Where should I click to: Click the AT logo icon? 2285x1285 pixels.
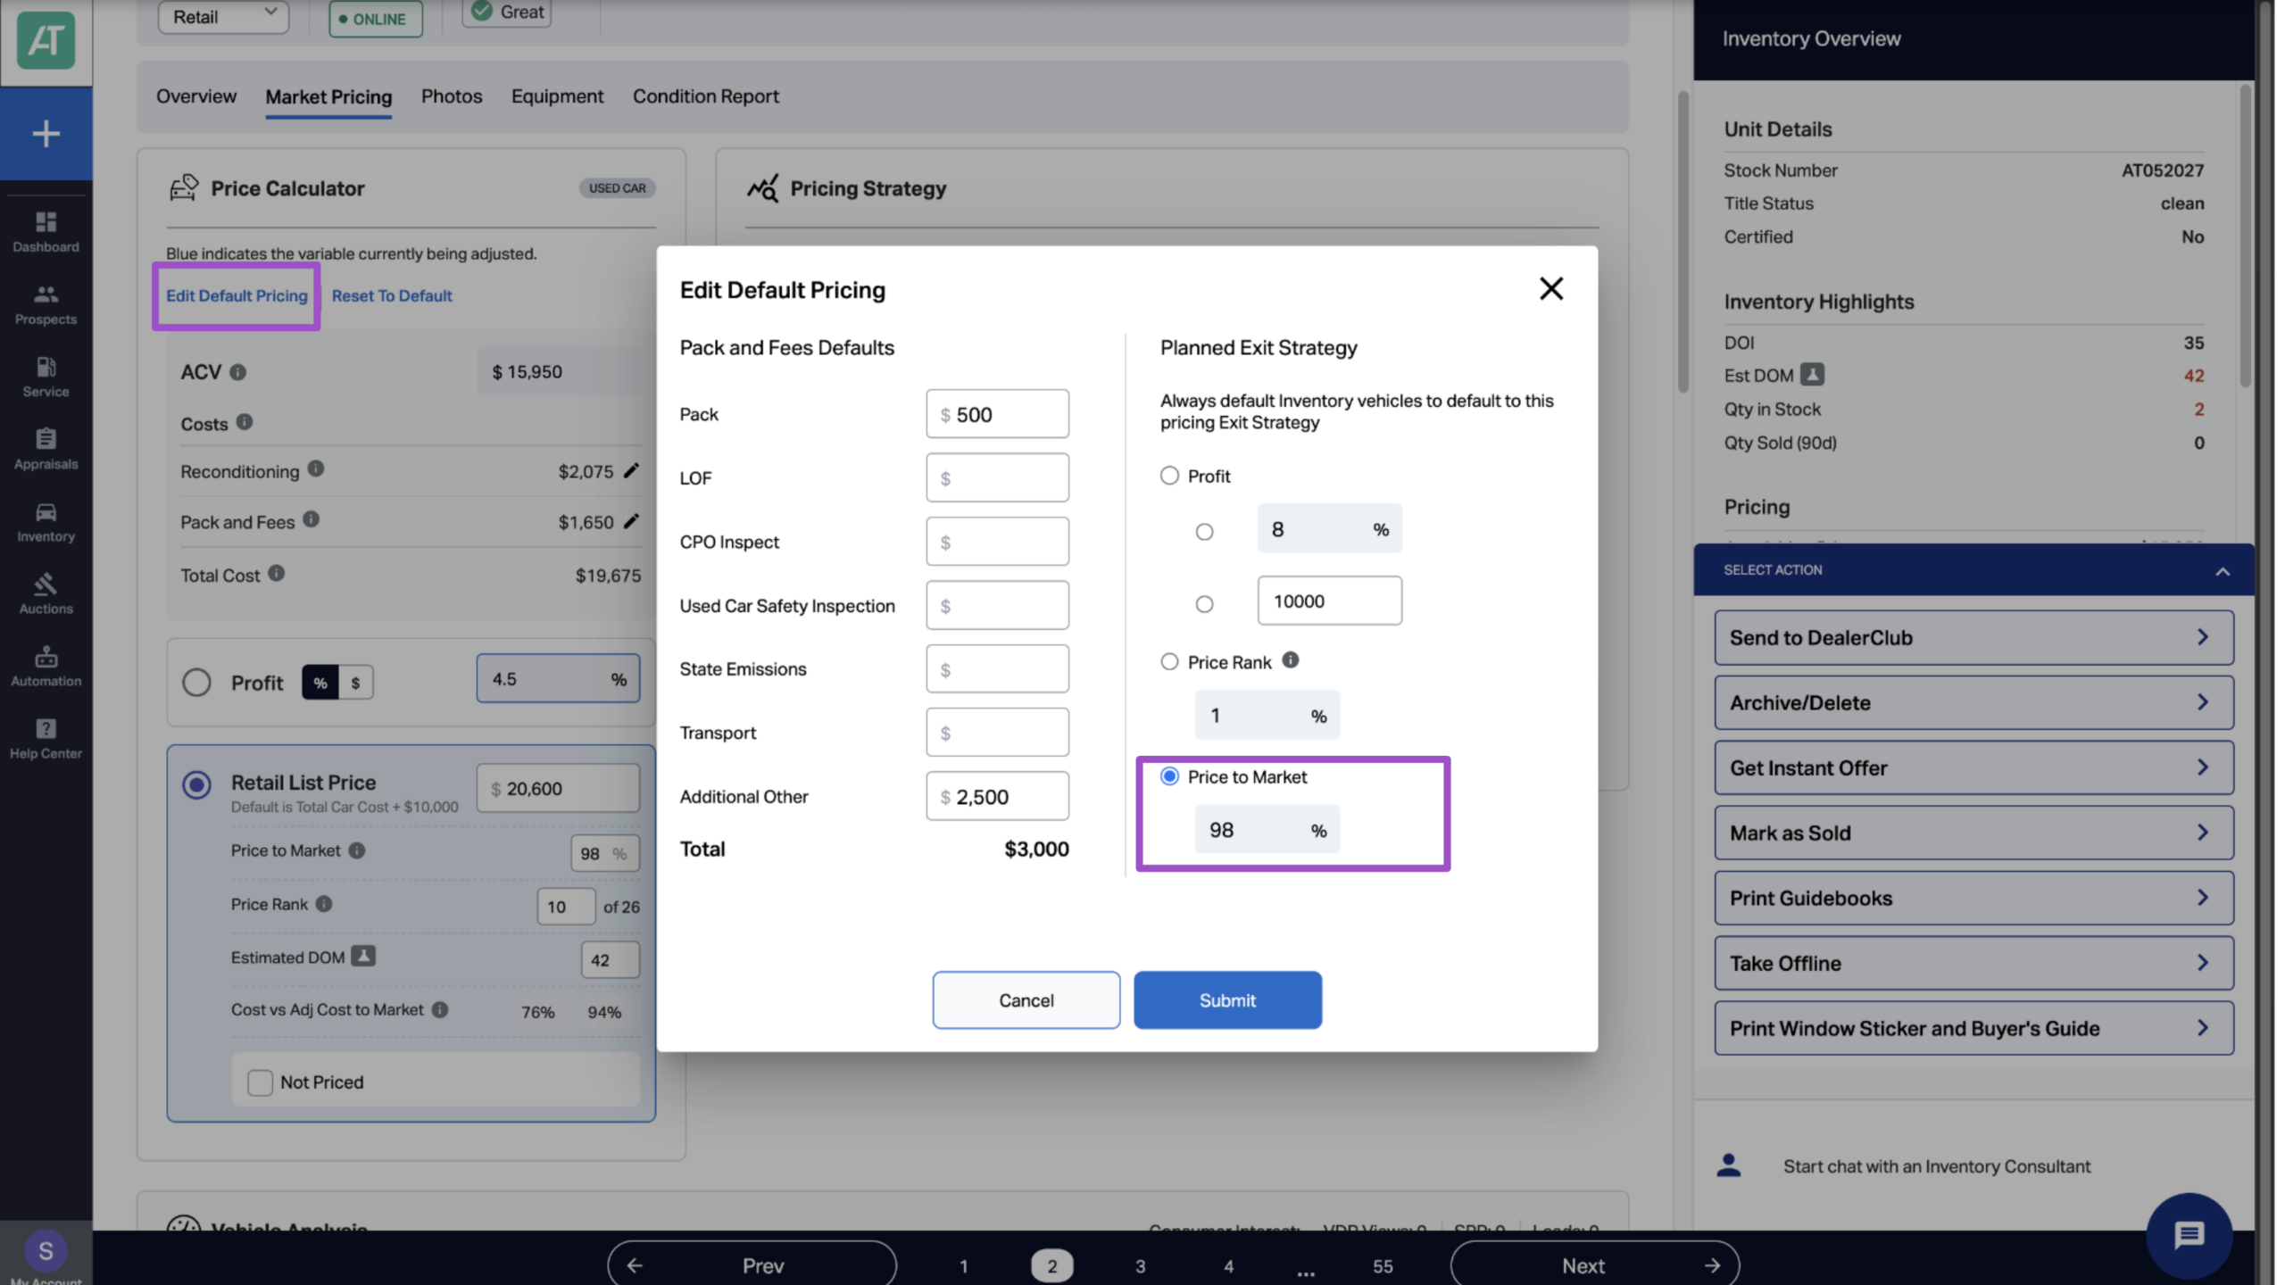coord(46,40)
